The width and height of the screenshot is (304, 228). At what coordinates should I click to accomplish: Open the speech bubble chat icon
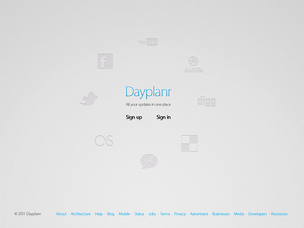point(149,161)
